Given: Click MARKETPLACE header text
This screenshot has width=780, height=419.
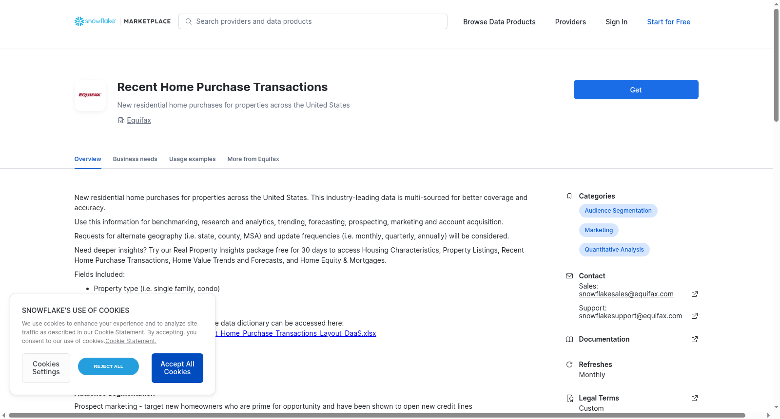Looking at the screenshot, I should click(147, 21).
